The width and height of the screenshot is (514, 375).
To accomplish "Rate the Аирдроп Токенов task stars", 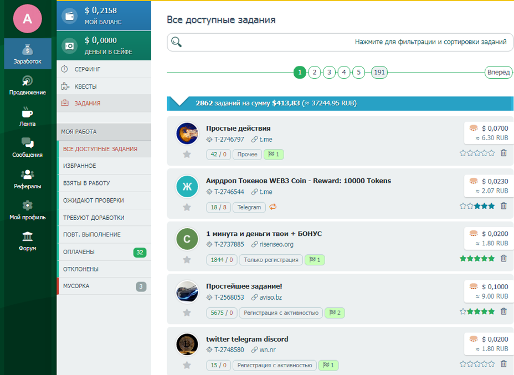I will pos(477,206).
